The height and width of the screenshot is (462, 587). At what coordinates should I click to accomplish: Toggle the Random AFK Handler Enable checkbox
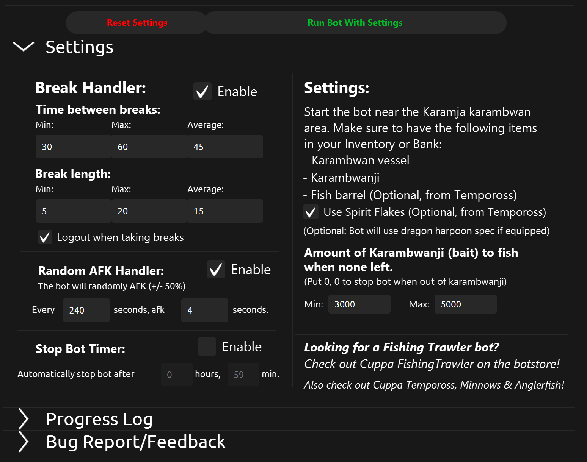pos(216,270)
